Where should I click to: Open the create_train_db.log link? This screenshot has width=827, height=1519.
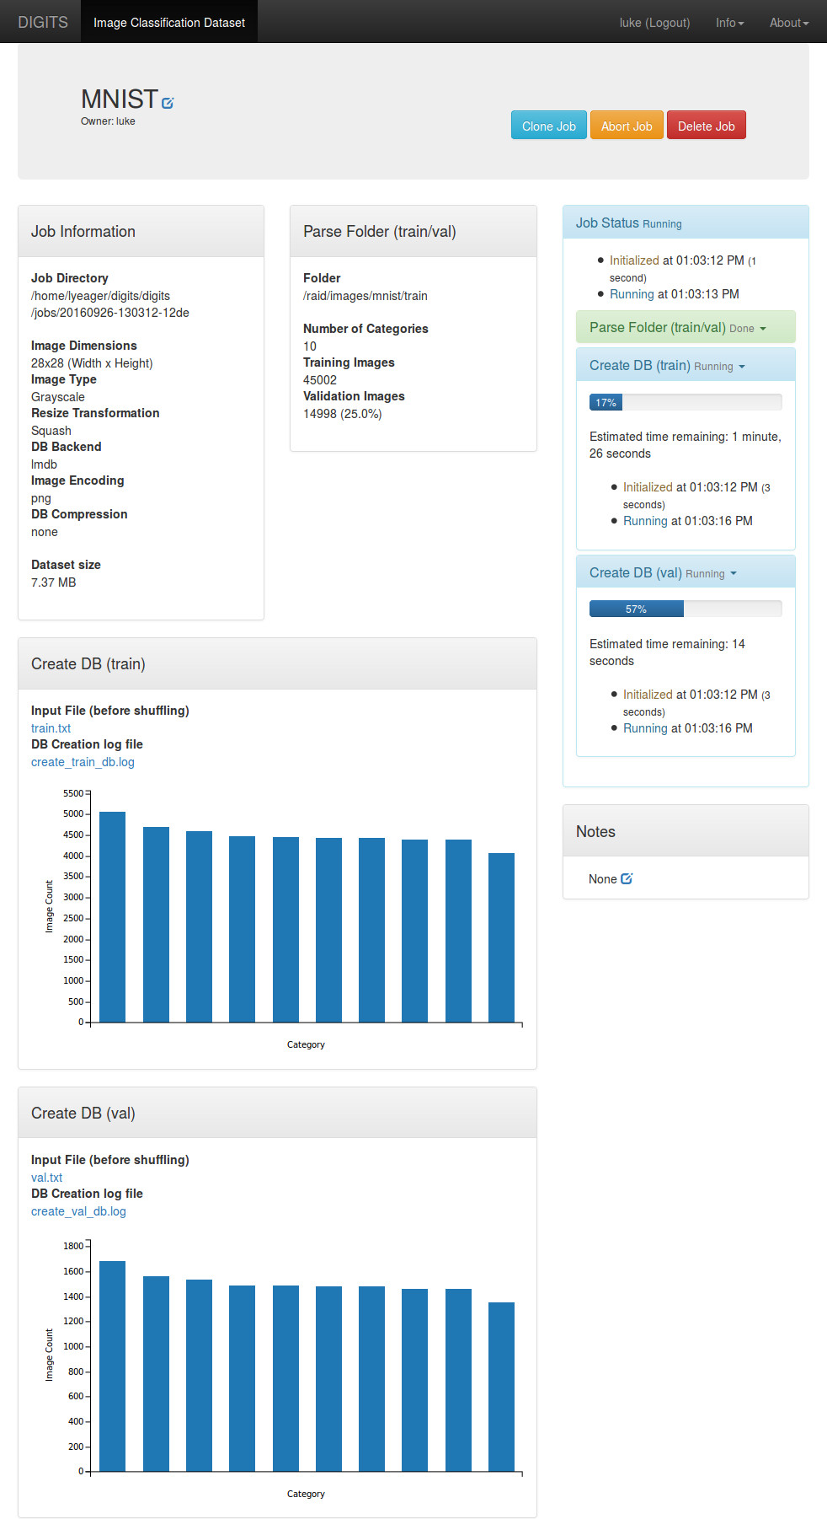(x=83, y=762)
